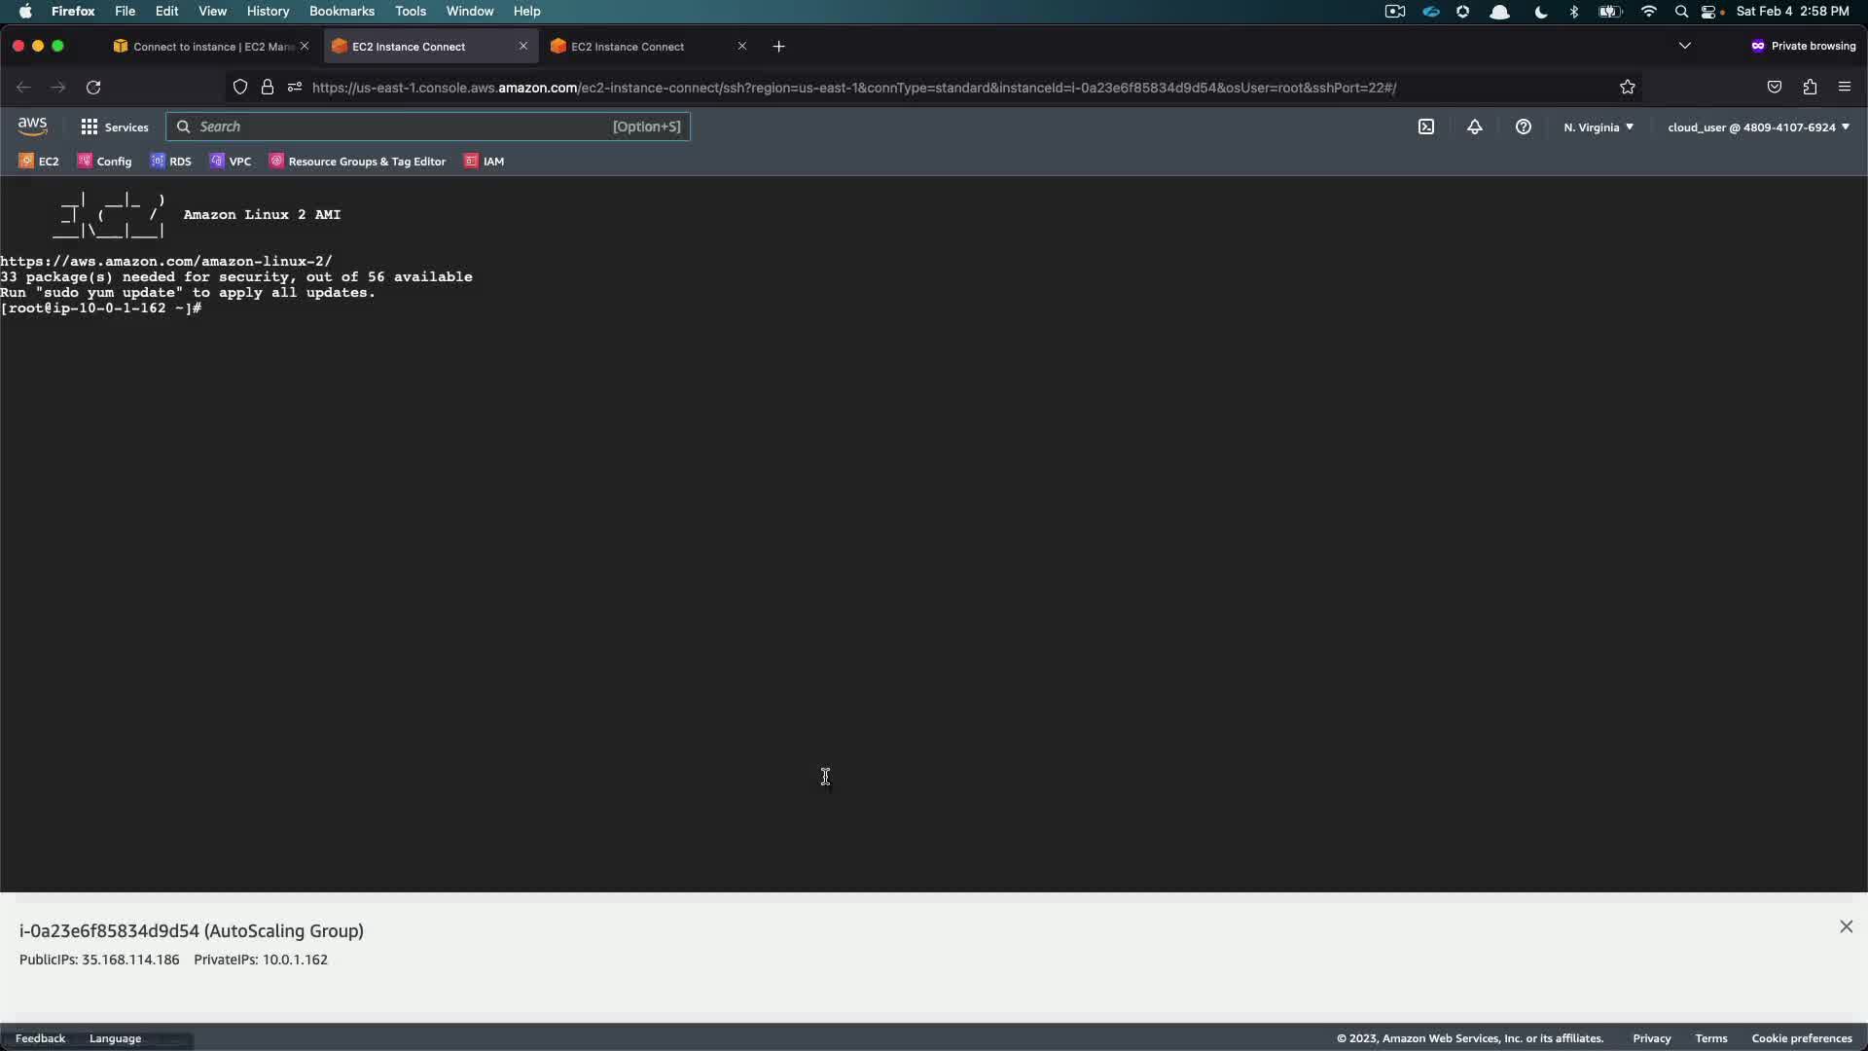Screen dimensions: 1868x1051
Task: Open the EC2 shortcut in favorites bar
Action: click(39, 162)
